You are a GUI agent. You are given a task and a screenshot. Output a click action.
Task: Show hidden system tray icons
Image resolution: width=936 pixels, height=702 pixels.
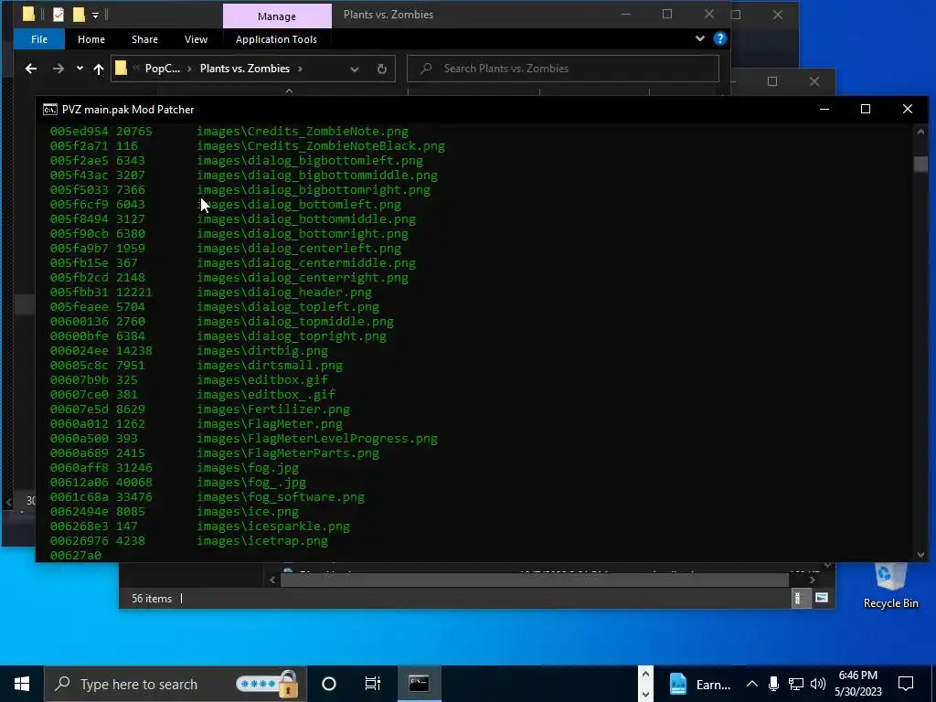pyautogui.click(x=752, y=684)
